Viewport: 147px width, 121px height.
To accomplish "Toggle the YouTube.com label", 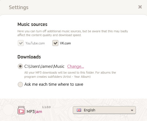I will [35, 43].
